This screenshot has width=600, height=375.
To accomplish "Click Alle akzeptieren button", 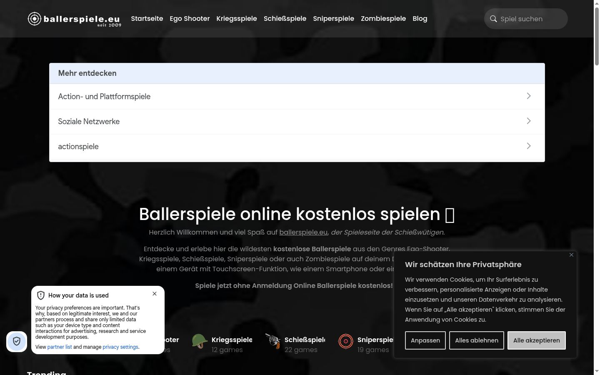I will coord(537,340).
